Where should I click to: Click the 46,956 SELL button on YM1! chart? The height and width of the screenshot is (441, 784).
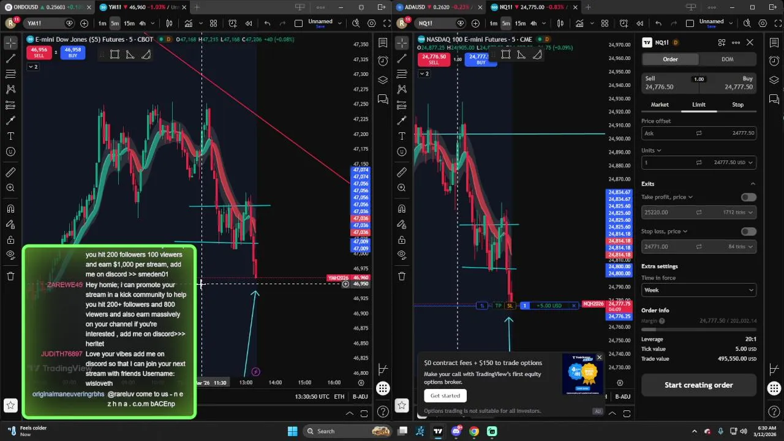[39, 52]
